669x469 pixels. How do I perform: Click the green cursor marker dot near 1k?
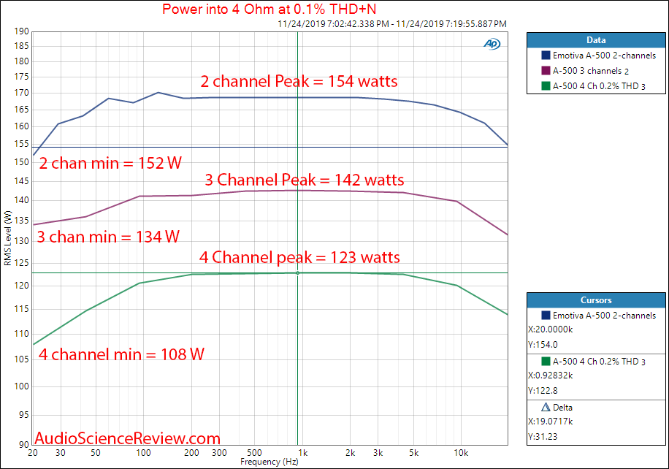(x=298, y=272)
